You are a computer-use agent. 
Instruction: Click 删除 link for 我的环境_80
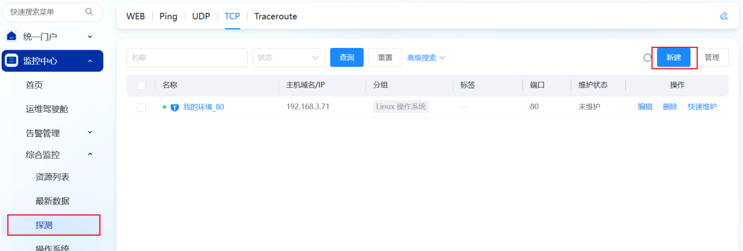[x=670, y=106]
